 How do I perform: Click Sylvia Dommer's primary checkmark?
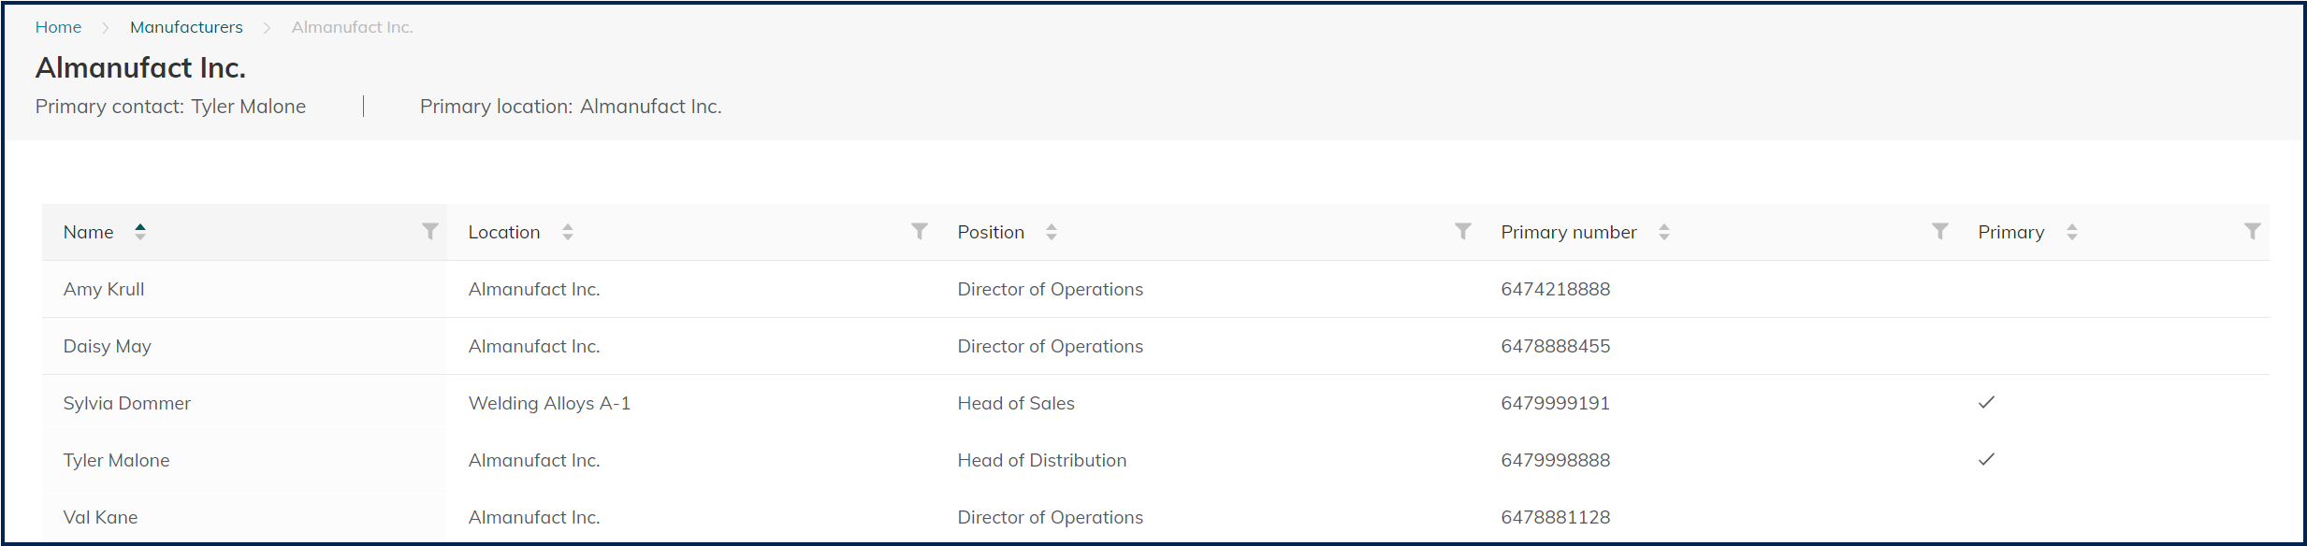pyautogui.click(x=1987, y=402)
